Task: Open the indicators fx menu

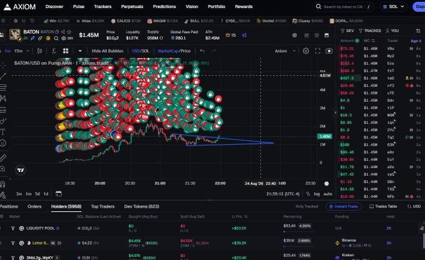Action: [54, 51]
